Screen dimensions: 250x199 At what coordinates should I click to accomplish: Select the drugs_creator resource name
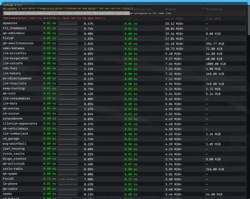point(15,159)
